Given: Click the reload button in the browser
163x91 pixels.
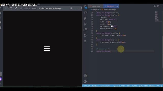Looking at the screenshot, I should [x=16, y=8].
